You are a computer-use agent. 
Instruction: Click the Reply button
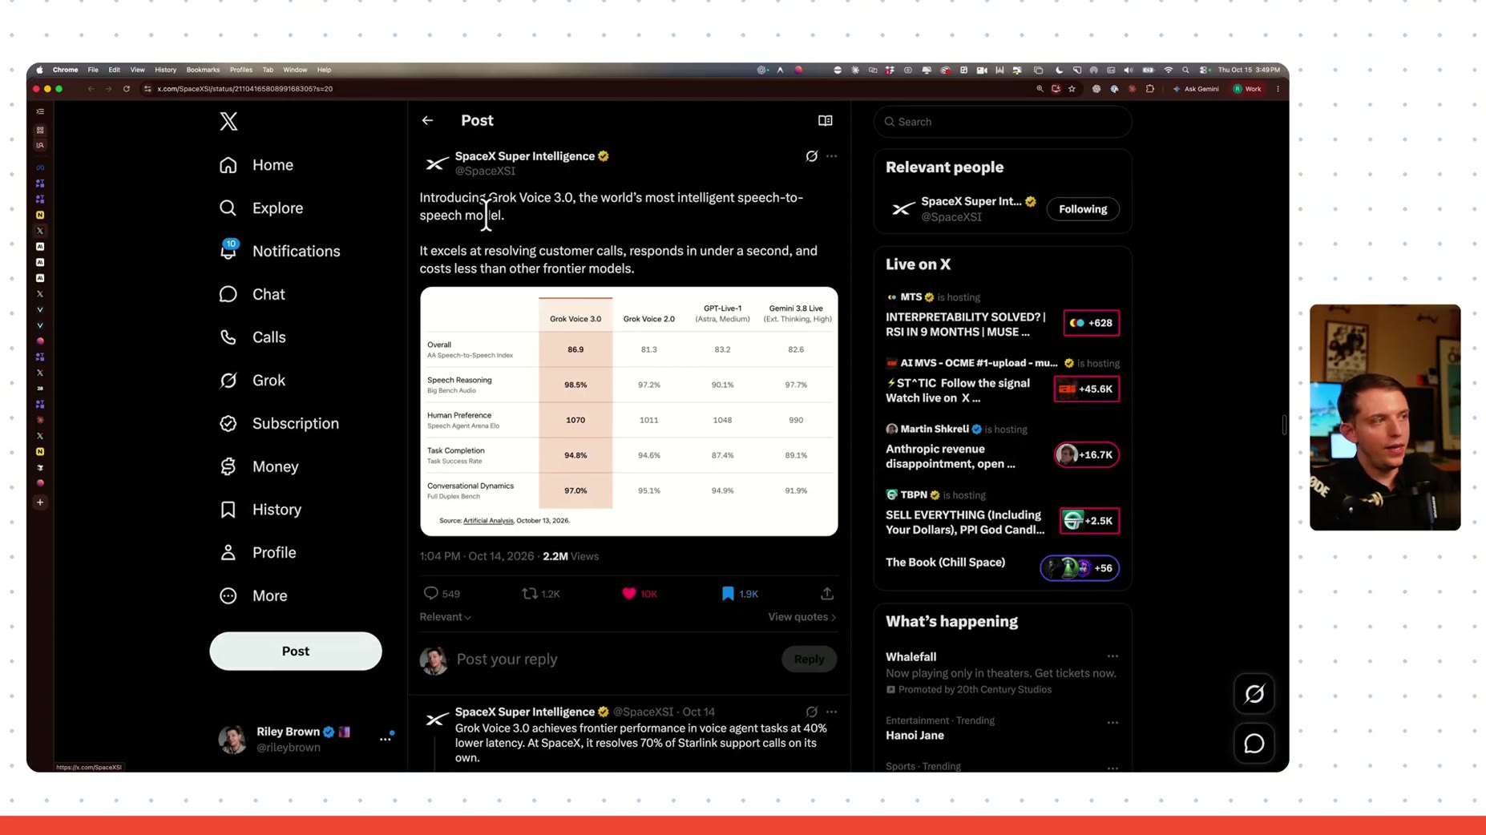(x=809, y=660)
